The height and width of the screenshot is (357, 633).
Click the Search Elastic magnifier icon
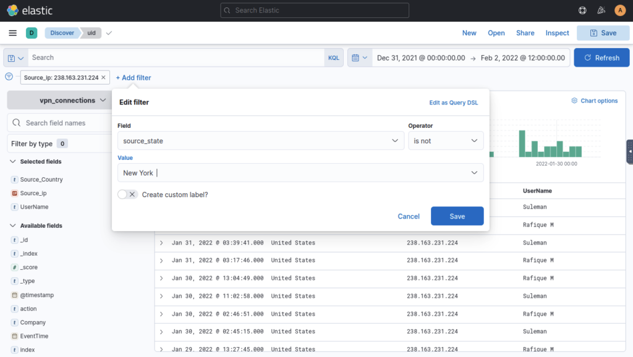(227, 10)
